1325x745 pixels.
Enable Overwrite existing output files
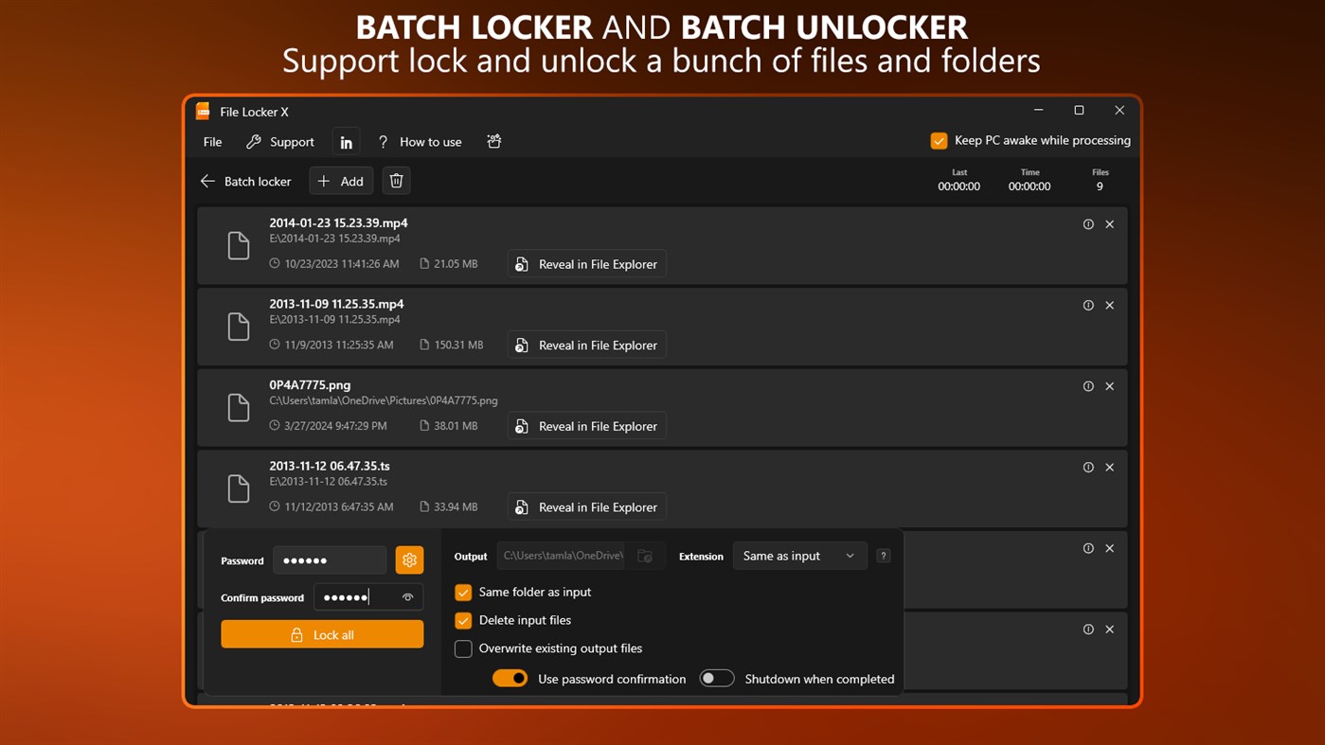click(463, 648)
